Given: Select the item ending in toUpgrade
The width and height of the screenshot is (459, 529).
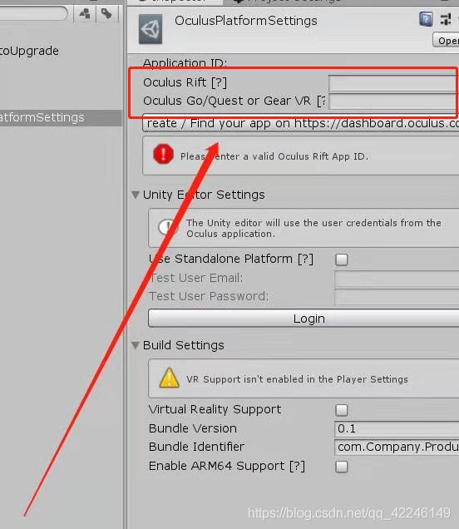Looking at the screenshot, I should (29, 51).
